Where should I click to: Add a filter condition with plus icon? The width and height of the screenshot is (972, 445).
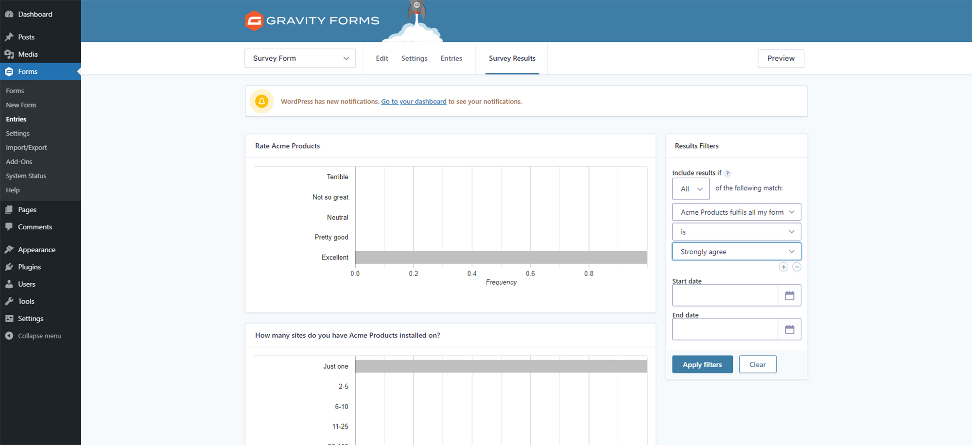783,267
